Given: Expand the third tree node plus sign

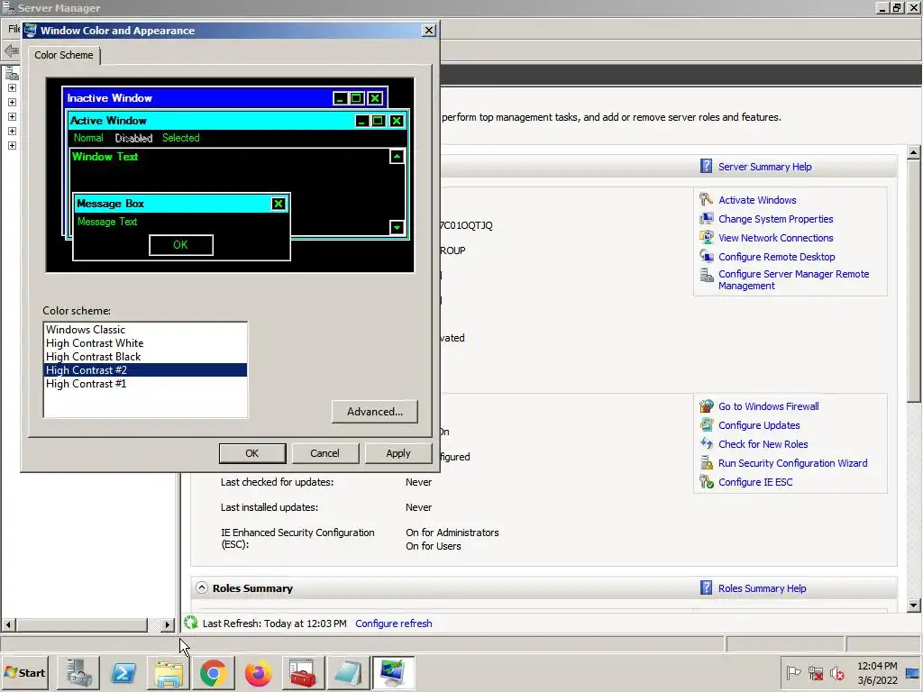Looking at the screenshot, I should (x=12, y=116).
